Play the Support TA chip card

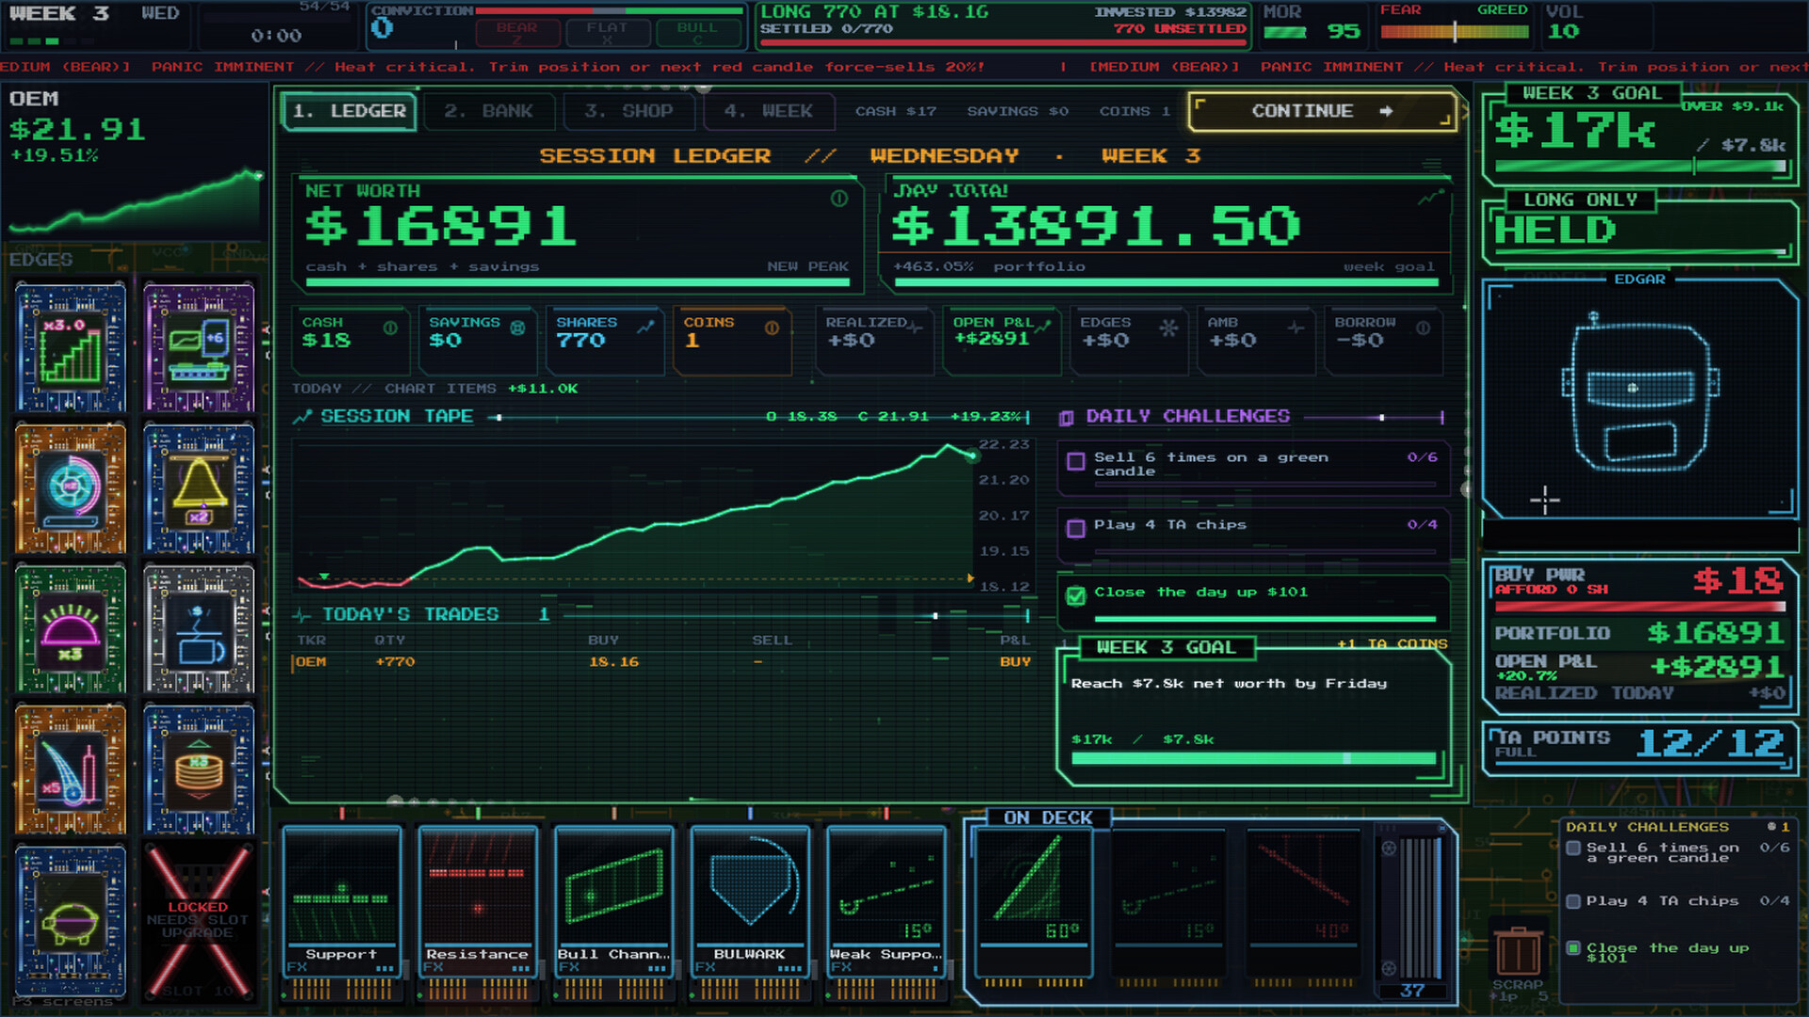(341, 913)
